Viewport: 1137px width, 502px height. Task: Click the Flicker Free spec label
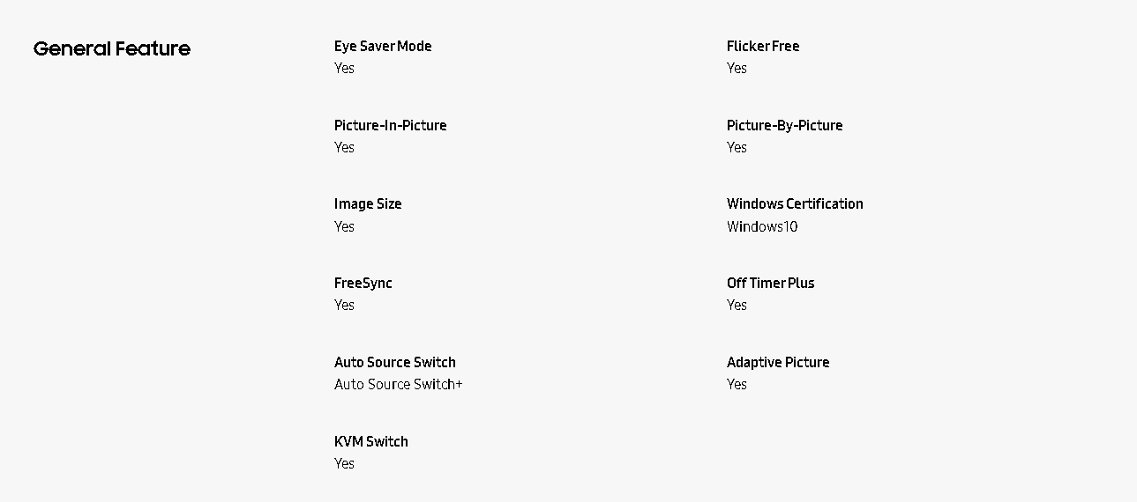[x=763, y=46]
